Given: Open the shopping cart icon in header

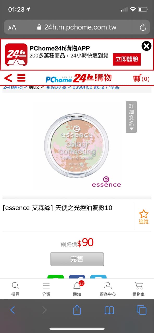Looking at the screenshot, I should point(141,78).
